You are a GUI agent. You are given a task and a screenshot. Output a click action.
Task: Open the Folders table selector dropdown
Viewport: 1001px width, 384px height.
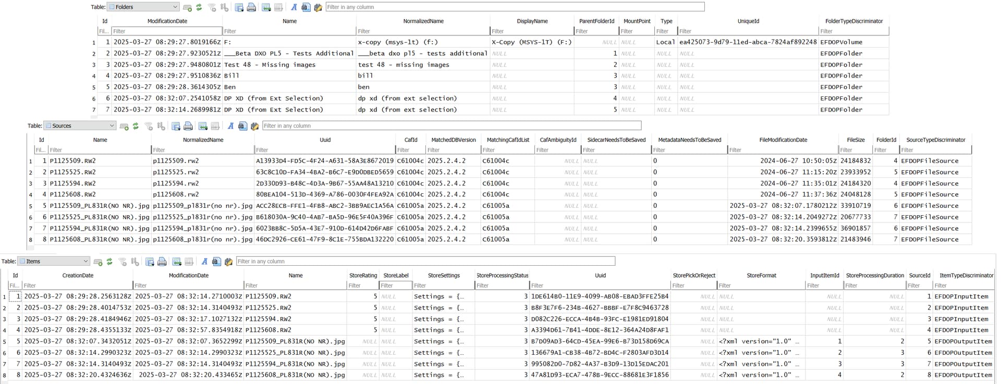click(143, 7)
